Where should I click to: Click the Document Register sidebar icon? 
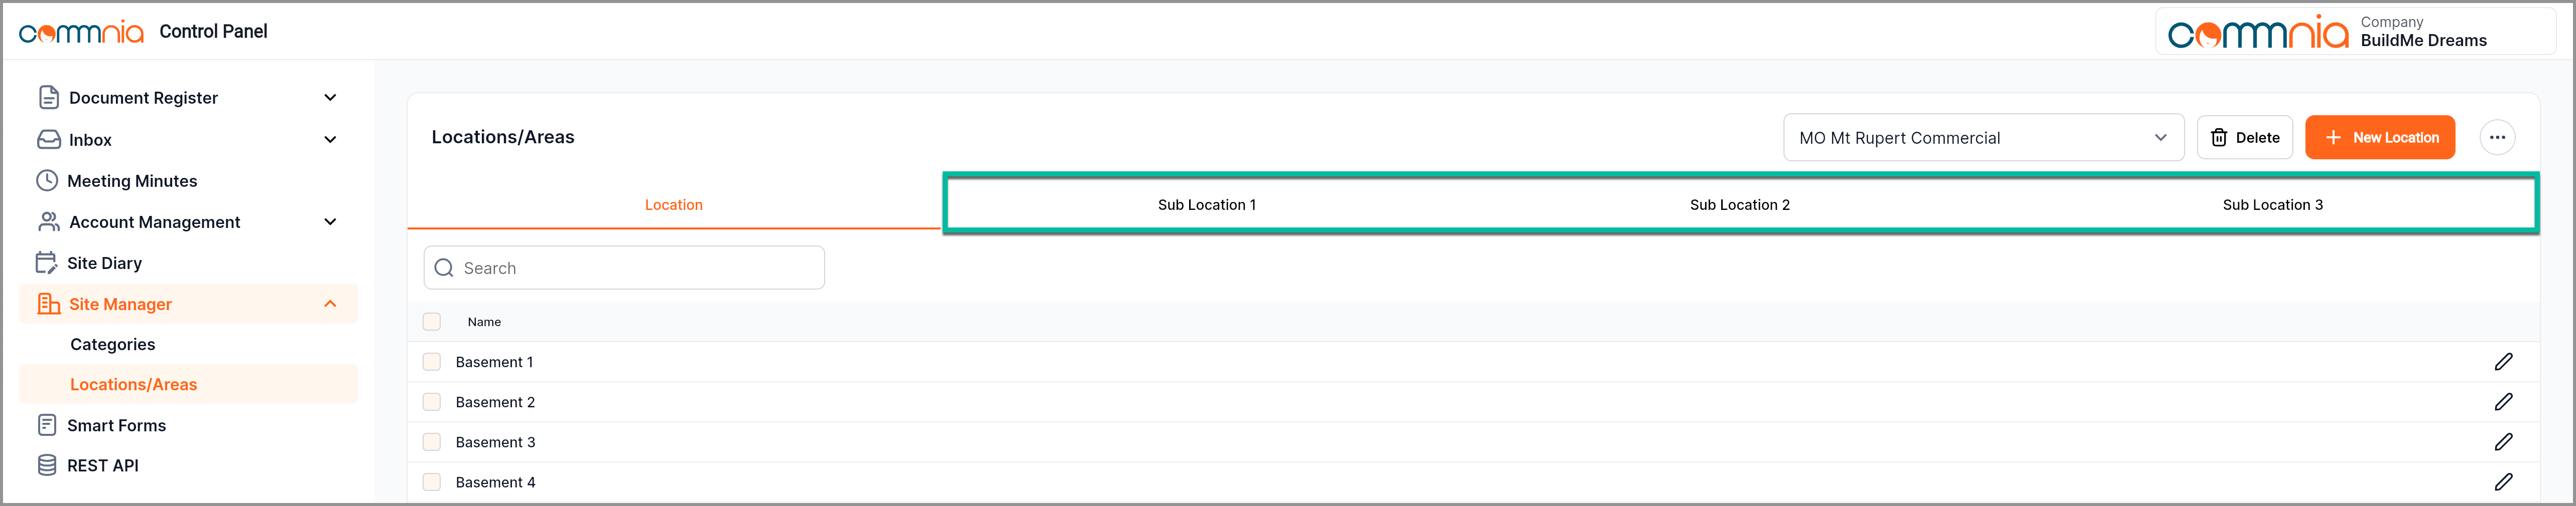point(48,98)
